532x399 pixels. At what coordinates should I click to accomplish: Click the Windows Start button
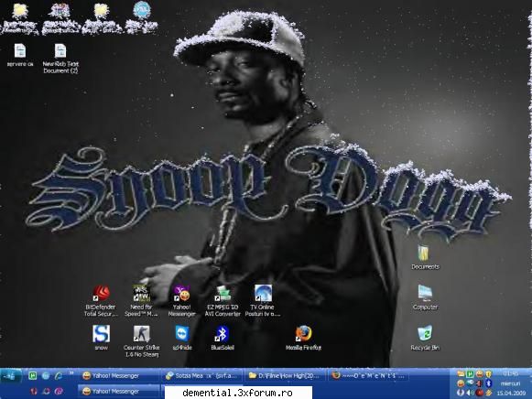point(11,376)
